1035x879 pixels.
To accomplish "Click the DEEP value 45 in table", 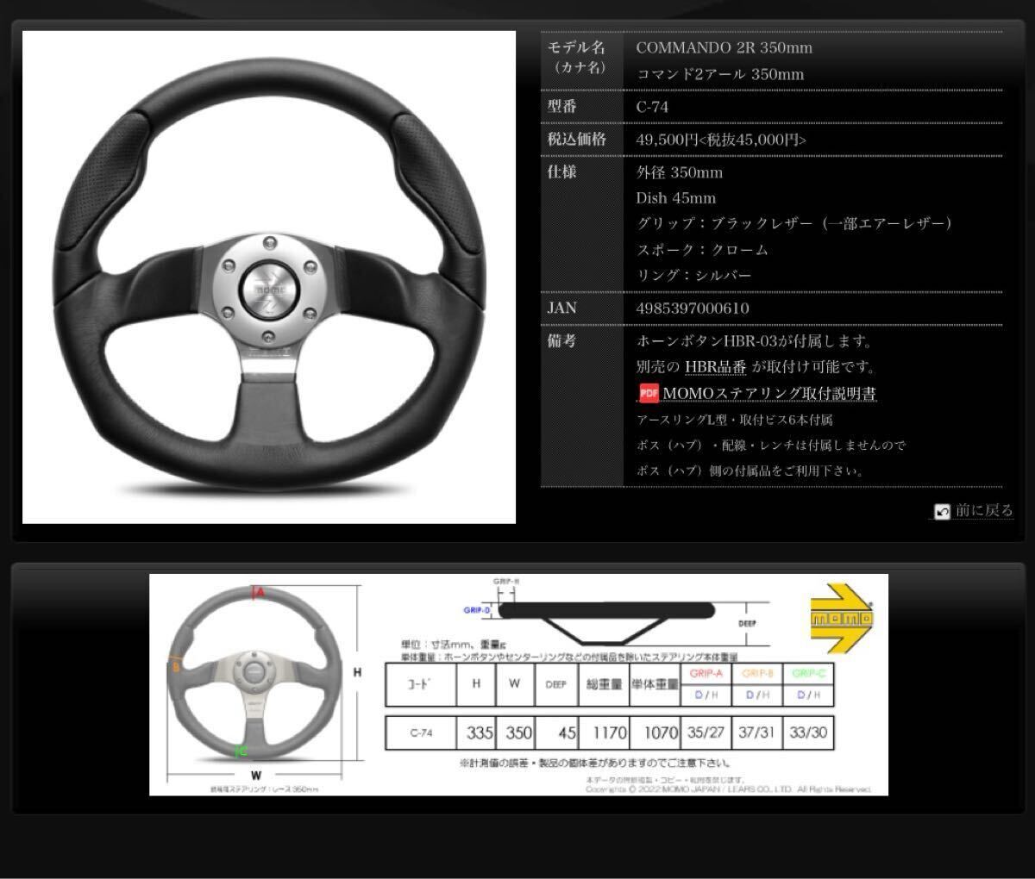I will tap(557, 732).
